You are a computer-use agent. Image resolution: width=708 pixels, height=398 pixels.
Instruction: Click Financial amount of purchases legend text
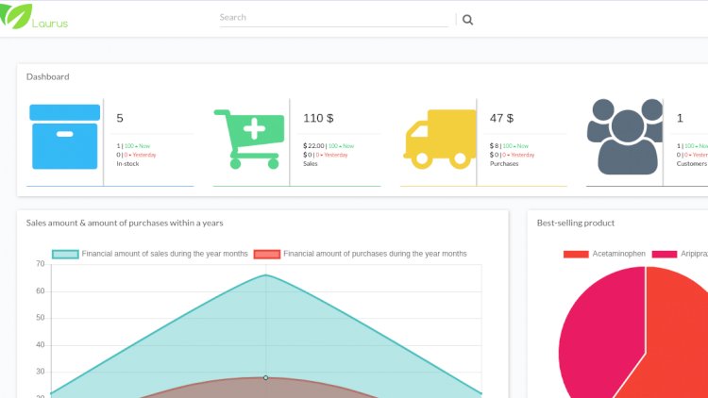pyautogui.click(x=375, y=254)
